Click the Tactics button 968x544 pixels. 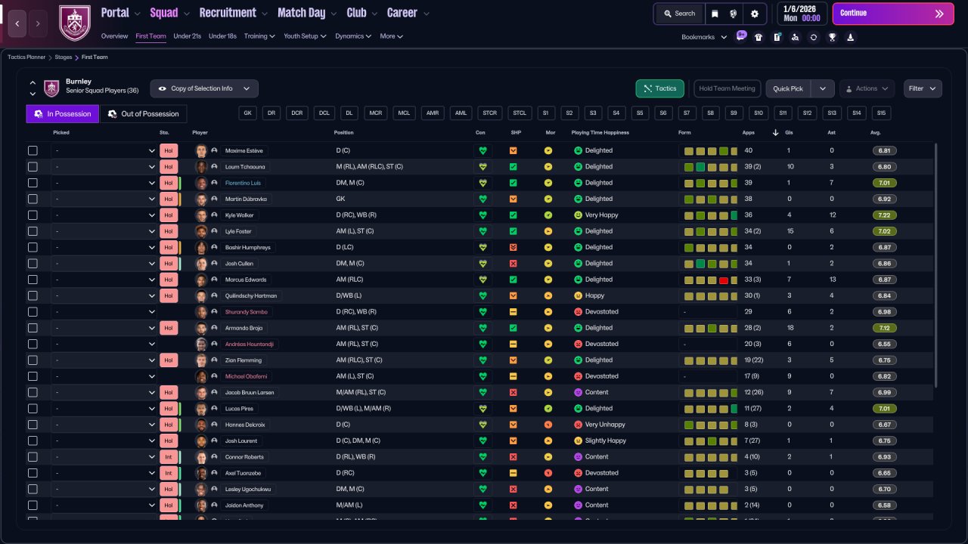click(659, 88)
